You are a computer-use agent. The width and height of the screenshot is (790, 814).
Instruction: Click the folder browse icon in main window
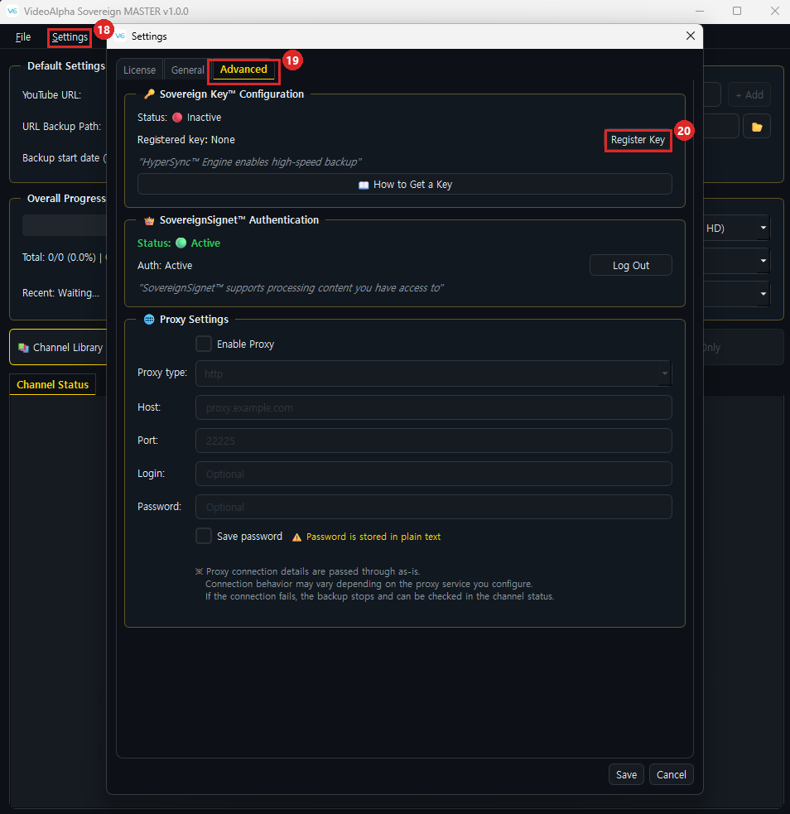pyautogui.click(x=757, y=127)
